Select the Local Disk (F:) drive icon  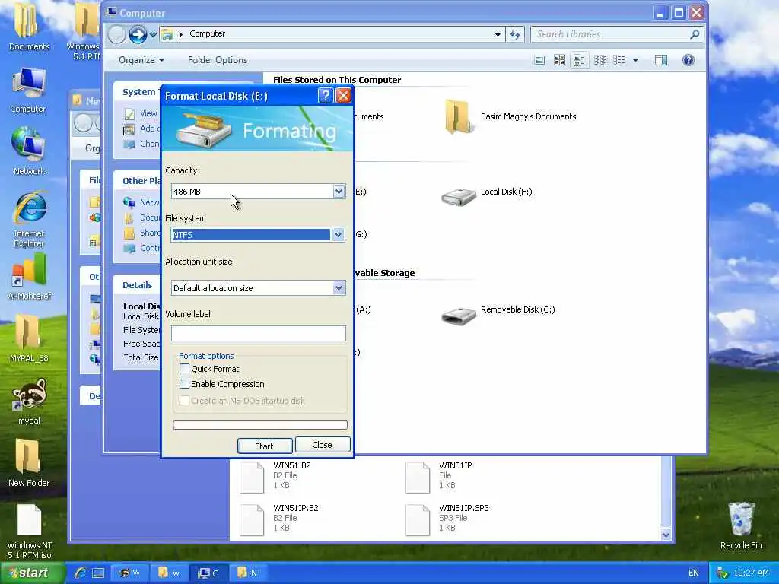458,197
